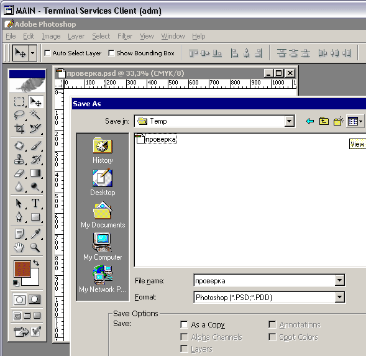Select the Eyedropper tool

pyautogui.click(x=35, y=234)
